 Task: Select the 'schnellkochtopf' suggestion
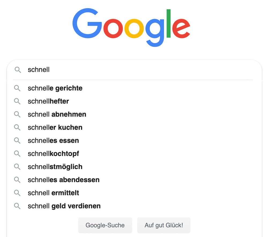(x=53, y=154)
